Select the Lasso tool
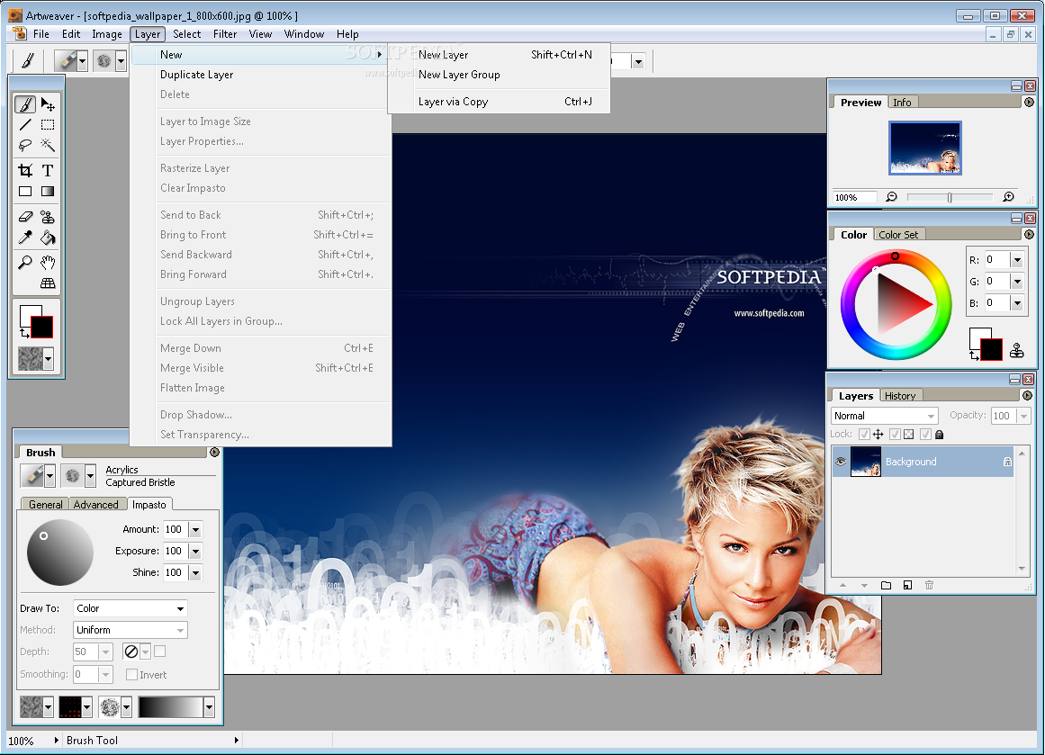The image size is (1045, 755). point(25,145)
